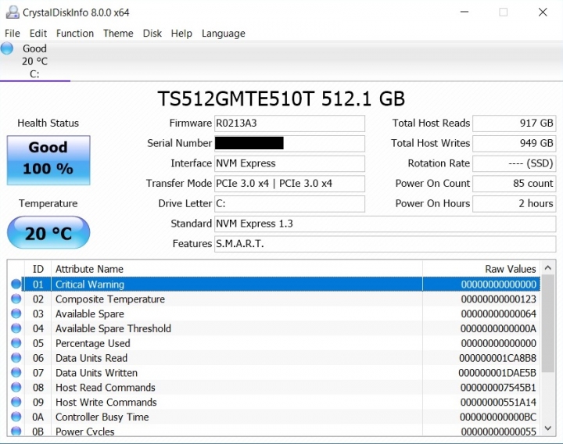Viewport: 563px width, 444px height.
Task: Click scroll down arrow of attribute list
Action: point(548,428)
